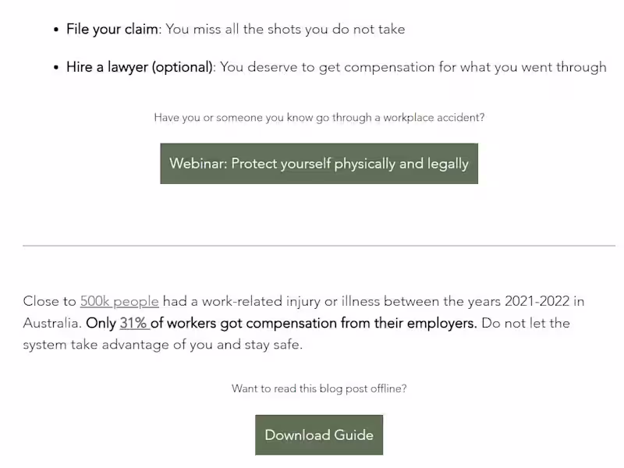Follow the 31% statistic link
Image resolution: width=624 pixels, height=468 pixels.
pyautogui.click(x=133, y=323)
